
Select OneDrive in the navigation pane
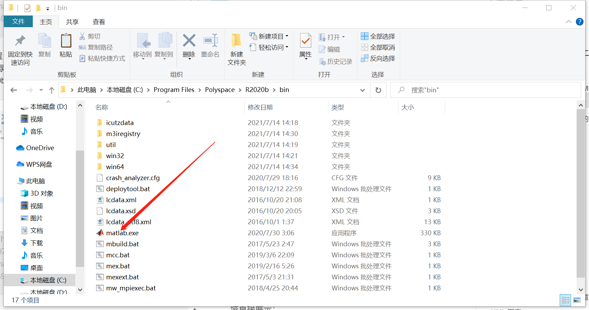pos(35,148)
